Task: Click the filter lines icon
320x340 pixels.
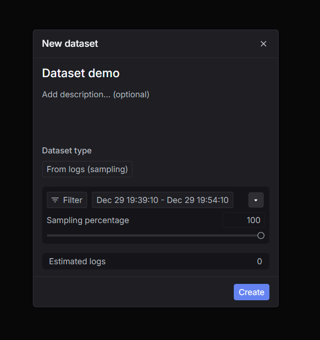Action: tap(55, 200)
